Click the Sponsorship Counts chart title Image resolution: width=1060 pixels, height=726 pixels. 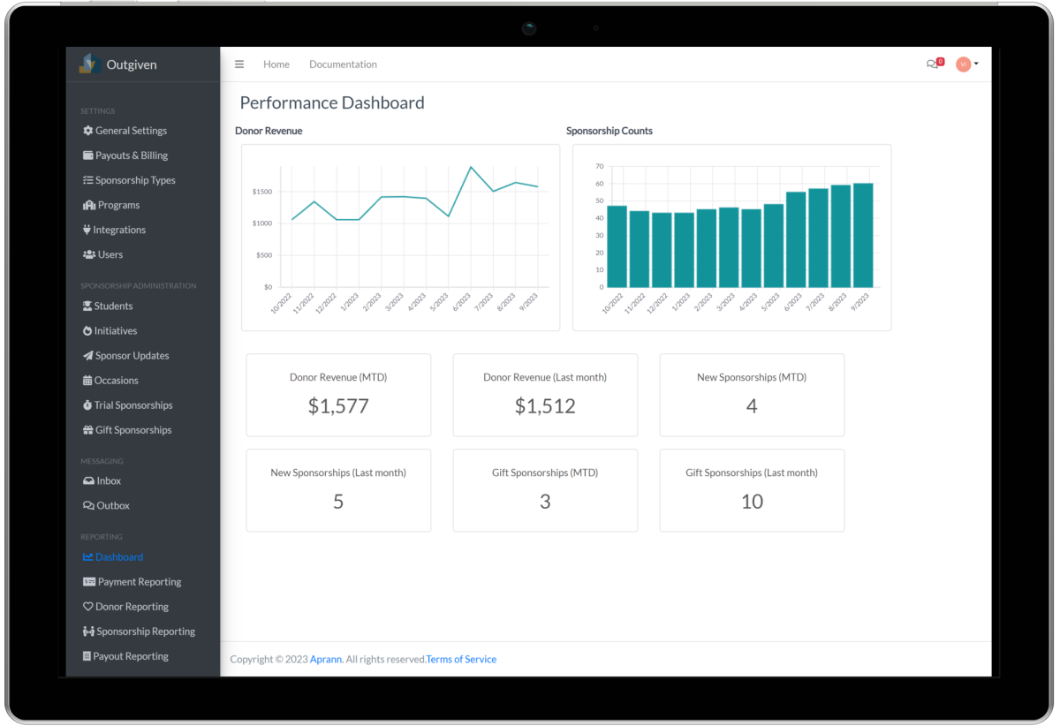609,131
